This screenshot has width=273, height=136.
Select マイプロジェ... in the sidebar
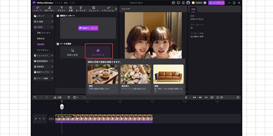click(x=43, y=50)
